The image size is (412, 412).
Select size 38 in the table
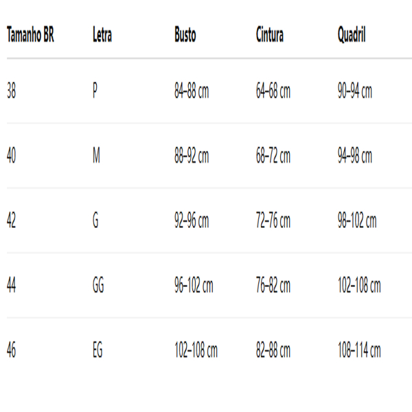coord(11,91)
